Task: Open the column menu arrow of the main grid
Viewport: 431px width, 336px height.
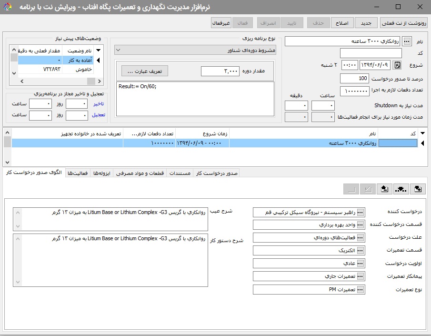Action: coord(421,133)
